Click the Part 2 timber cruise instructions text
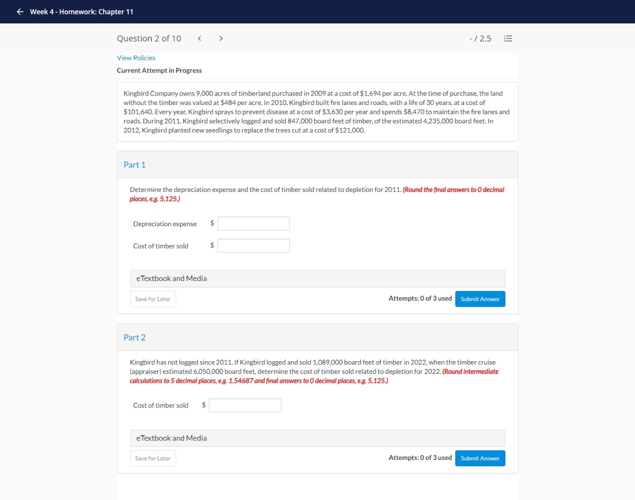 click(x=314, y=372)
